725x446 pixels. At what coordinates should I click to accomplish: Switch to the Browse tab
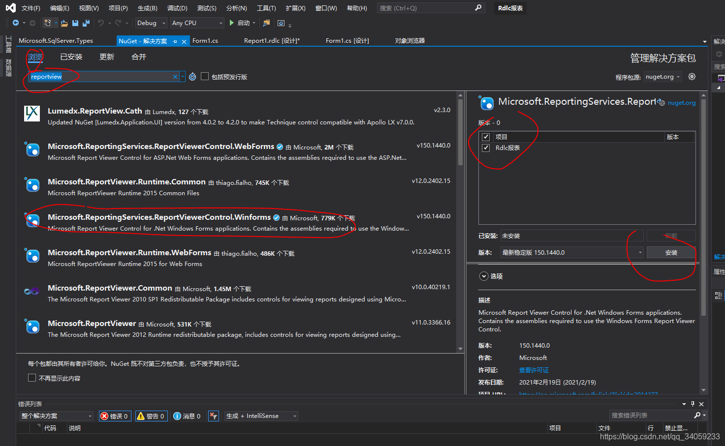(35, 57)
